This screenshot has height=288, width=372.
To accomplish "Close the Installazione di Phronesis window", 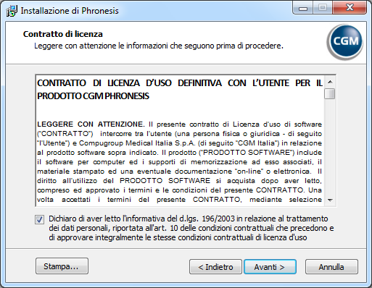I will pyautogui.click(x=350, y=8).
